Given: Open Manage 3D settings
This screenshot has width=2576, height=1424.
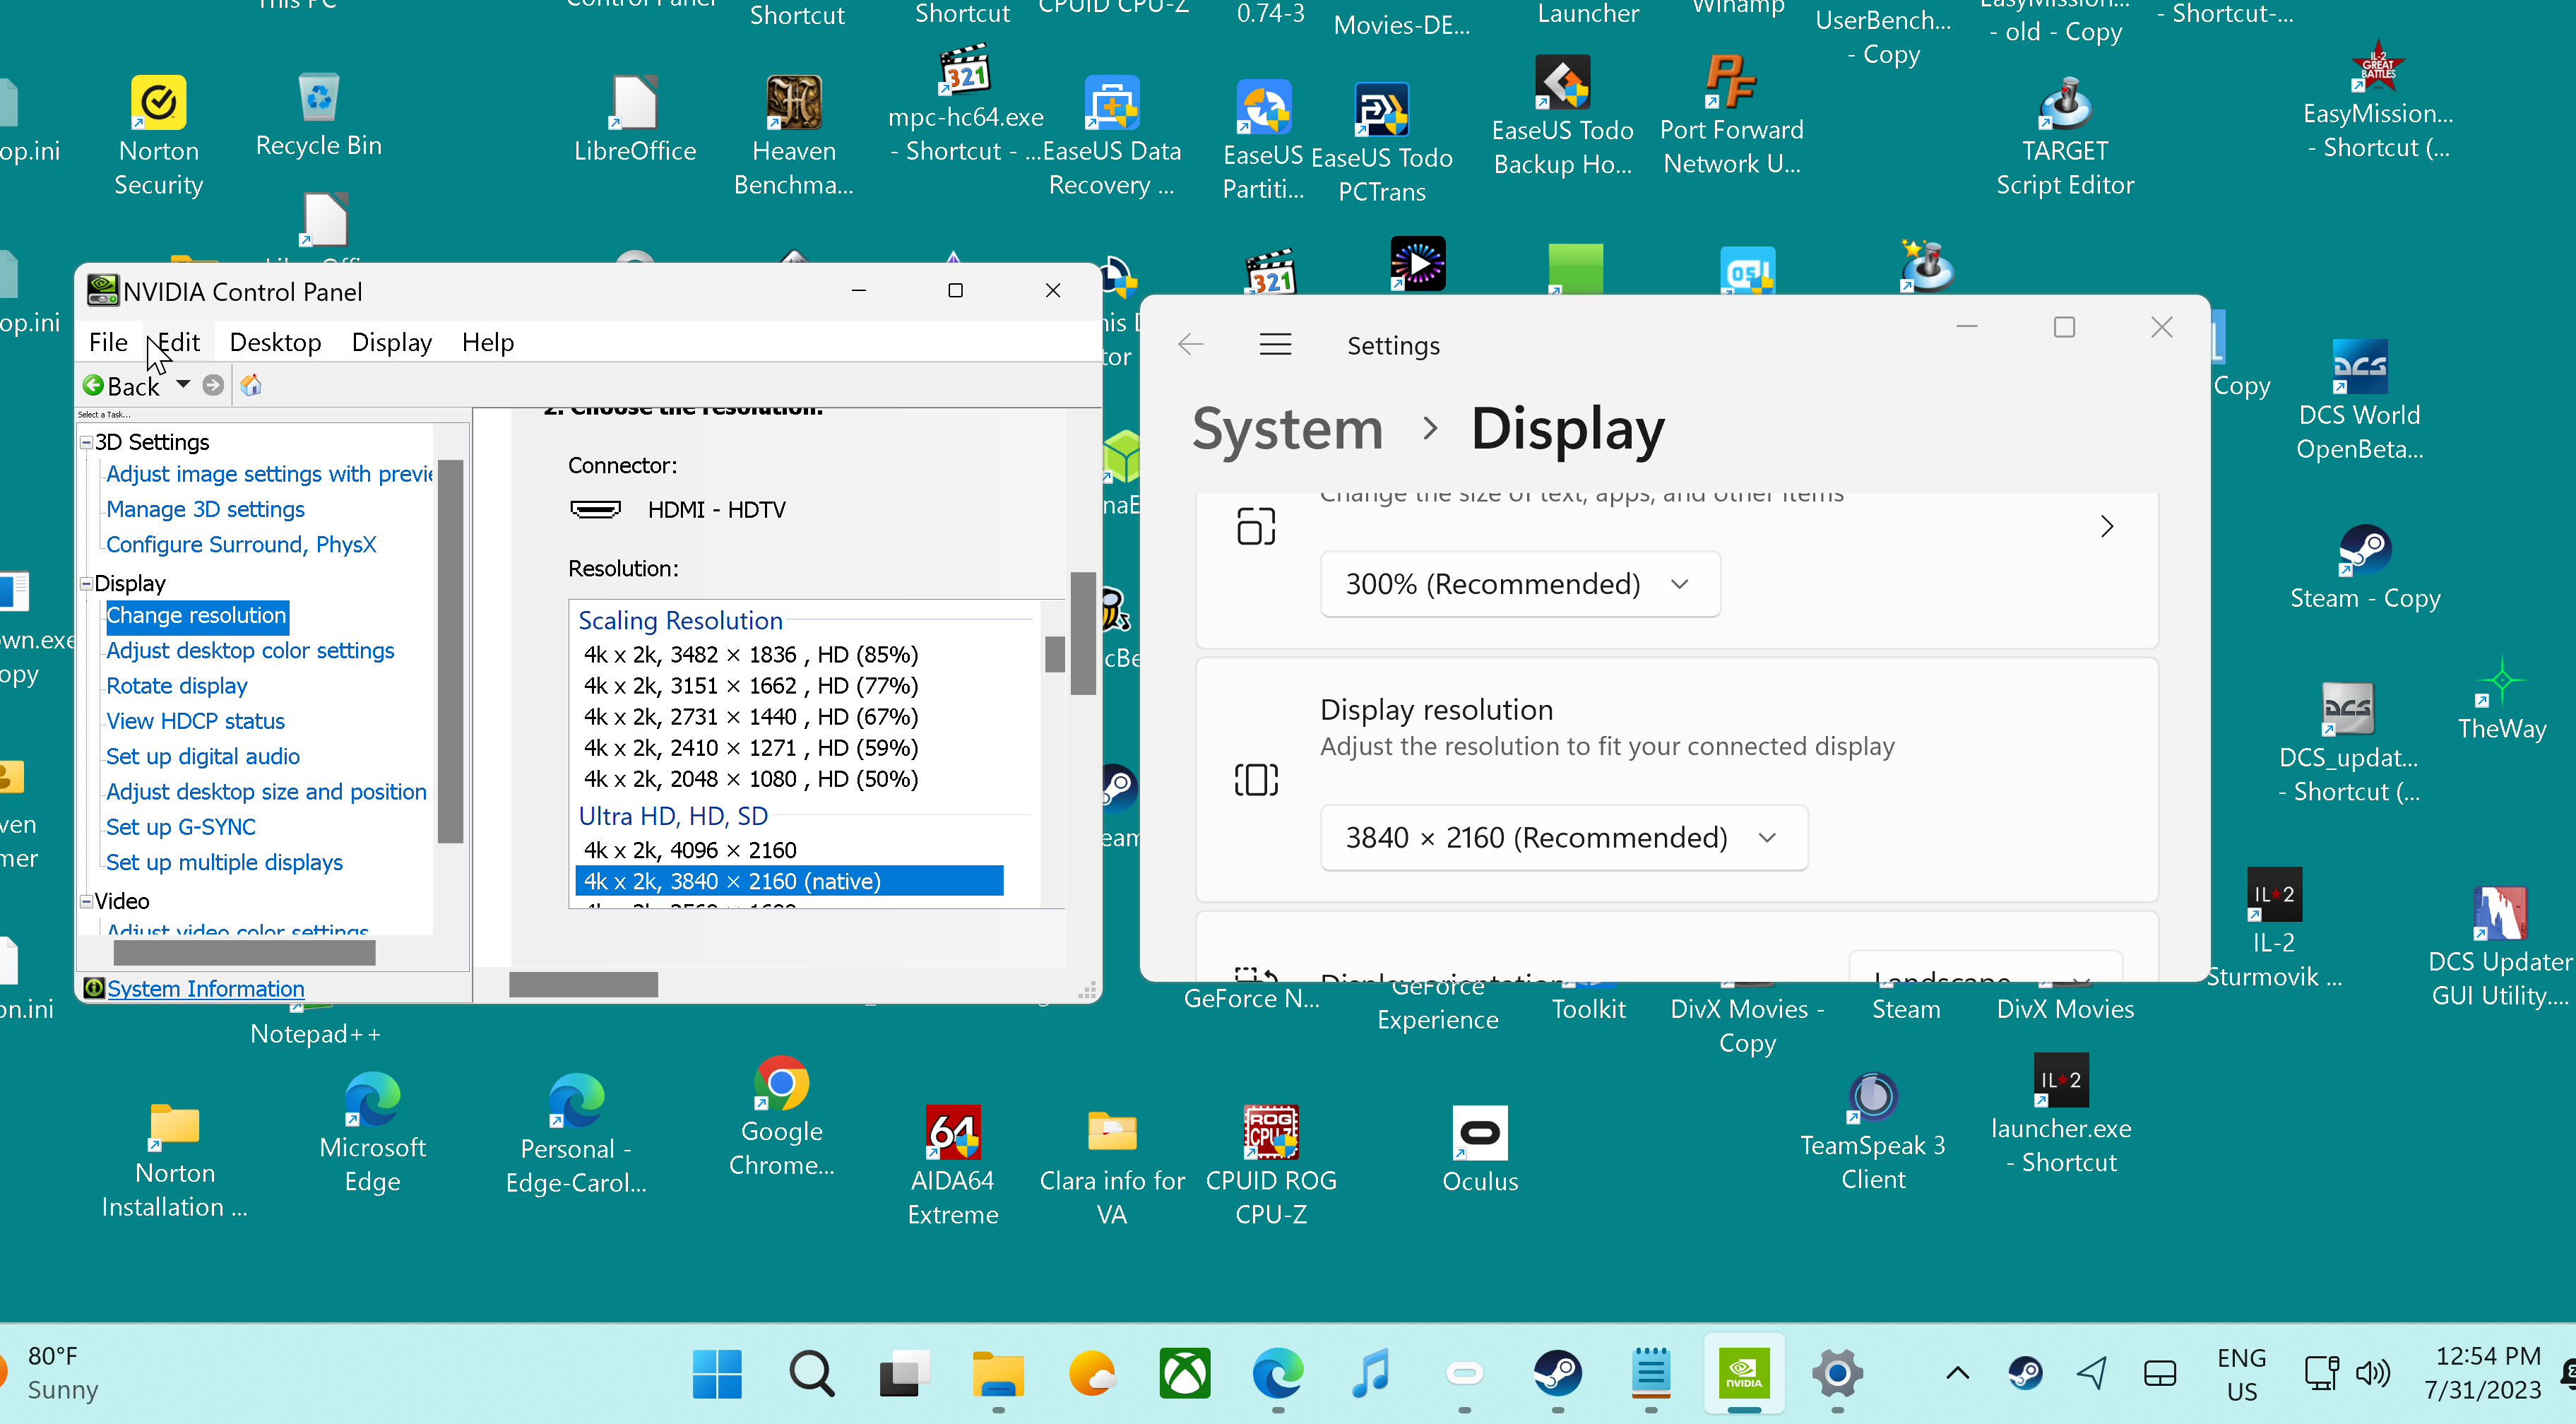Looking at the screenshot, I should click(x=205, y=509).
